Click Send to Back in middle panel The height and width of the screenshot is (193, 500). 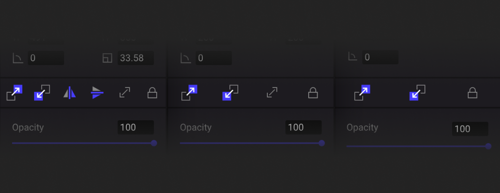click(230, 93)
